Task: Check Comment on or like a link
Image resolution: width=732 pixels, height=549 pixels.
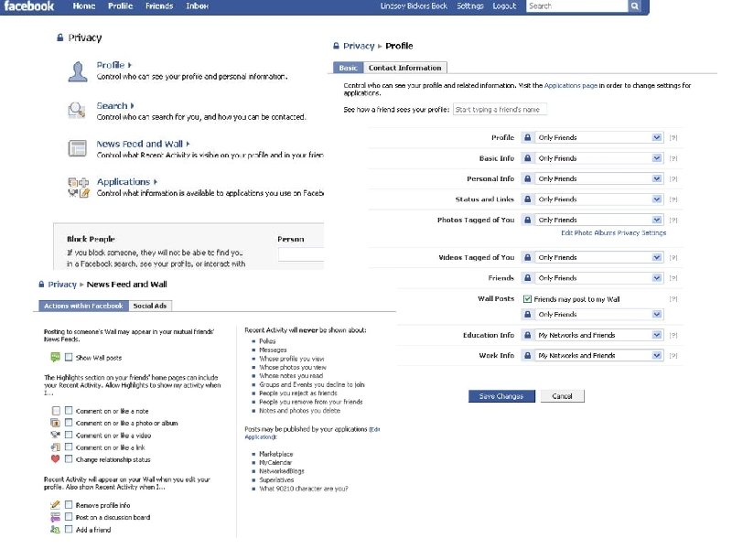Action: click(x=69, y=447)
